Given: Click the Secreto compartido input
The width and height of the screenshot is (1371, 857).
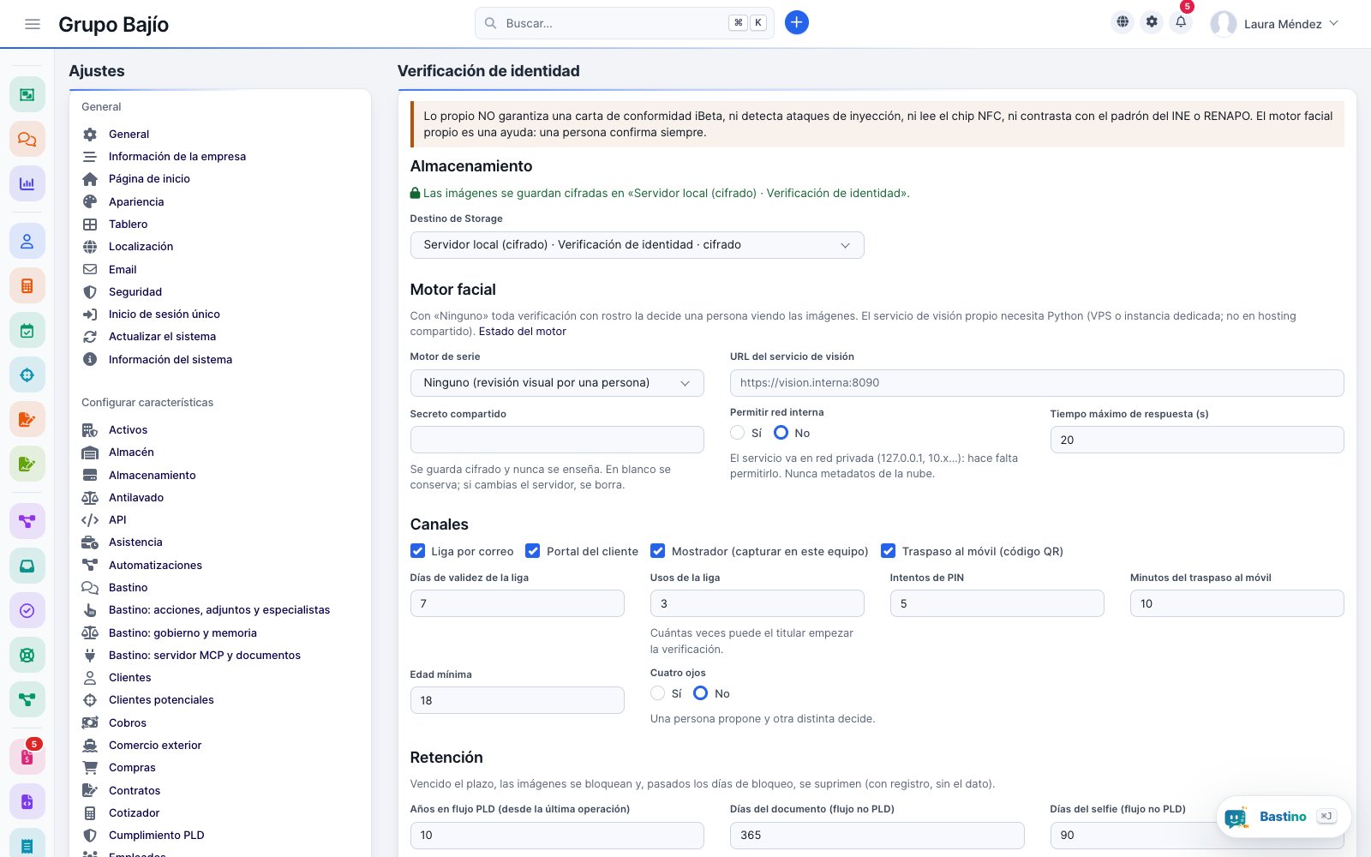Looking at the screenshot, I should coord(557,440).
